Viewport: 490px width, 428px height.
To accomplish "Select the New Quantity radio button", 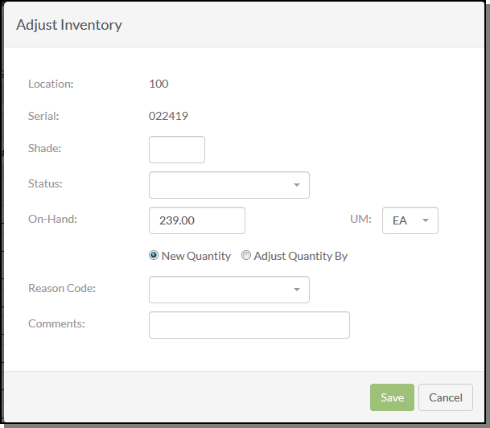I will [x=154, y=255].
